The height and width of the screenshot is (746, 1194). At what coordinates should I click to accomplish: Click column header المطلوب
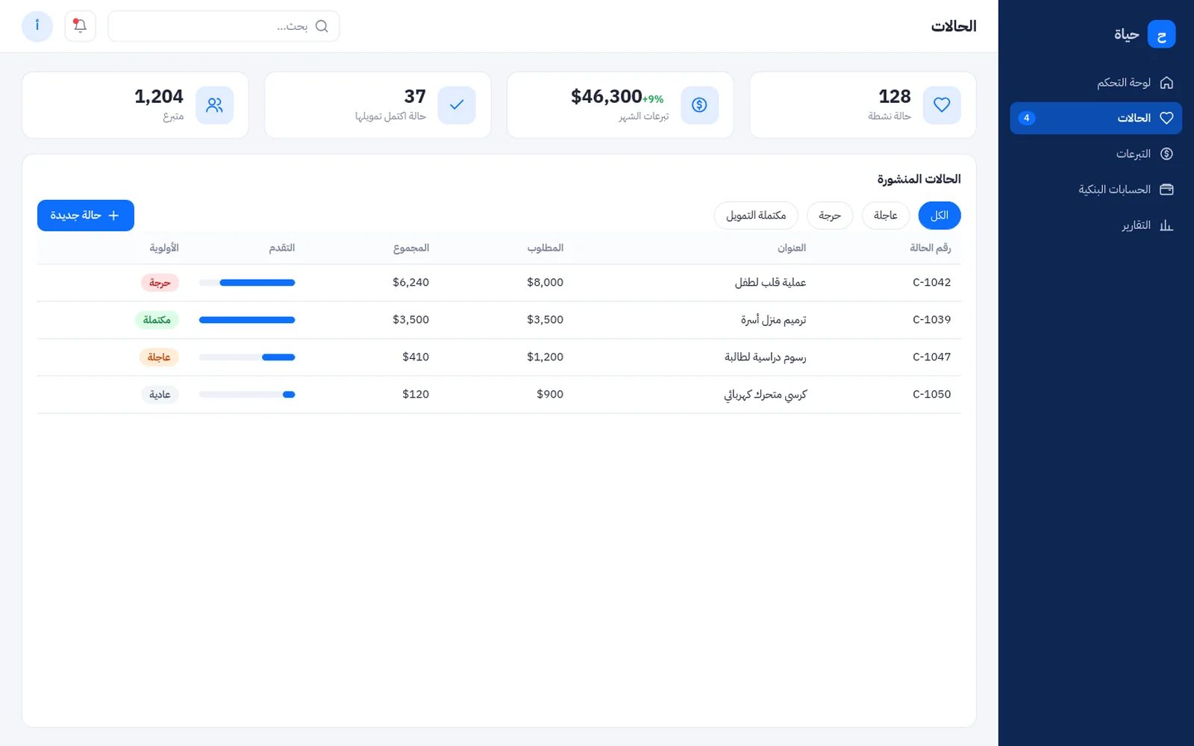click(x=546, y=248)
